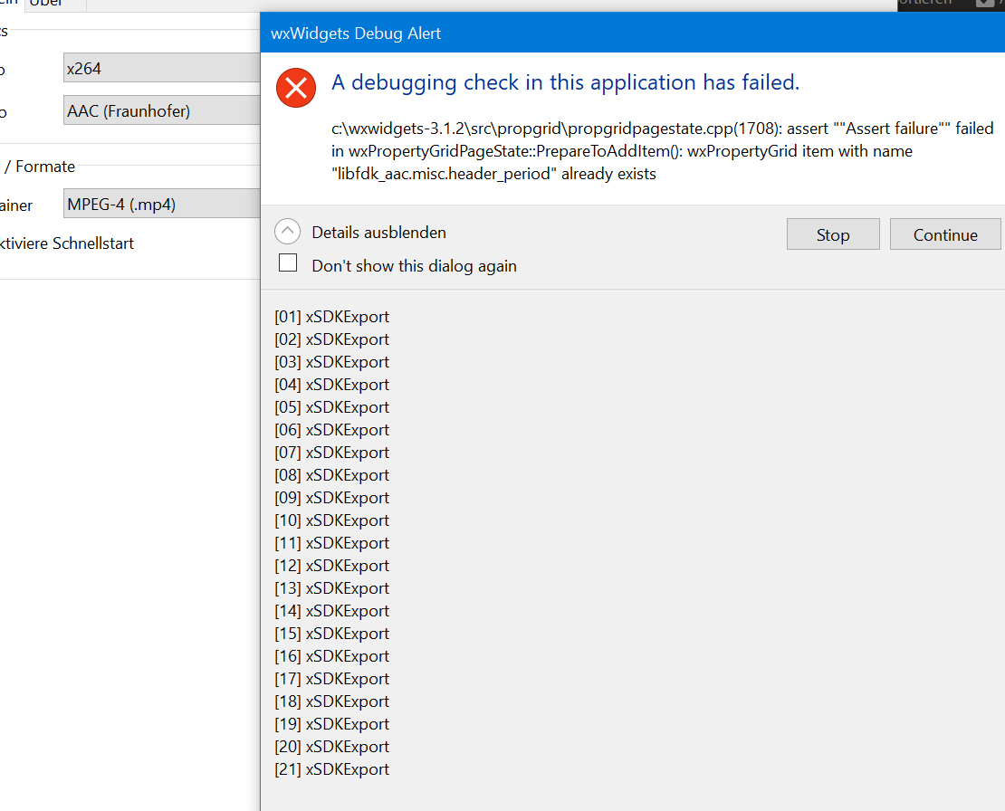1005x811 pixels.
Task: Select stack trace entry [17] xSDKExport
Action: (x=332, y=679)
